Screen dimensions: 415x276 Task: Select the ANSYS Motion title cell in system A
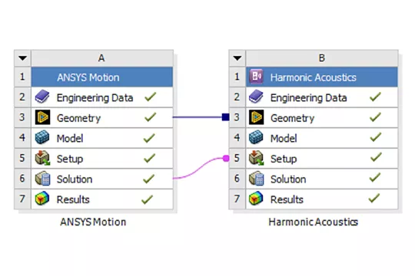coord(102,77)
